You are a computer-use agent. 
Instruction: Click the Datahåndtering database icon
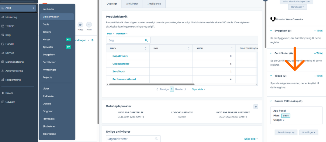click(3, 62)
